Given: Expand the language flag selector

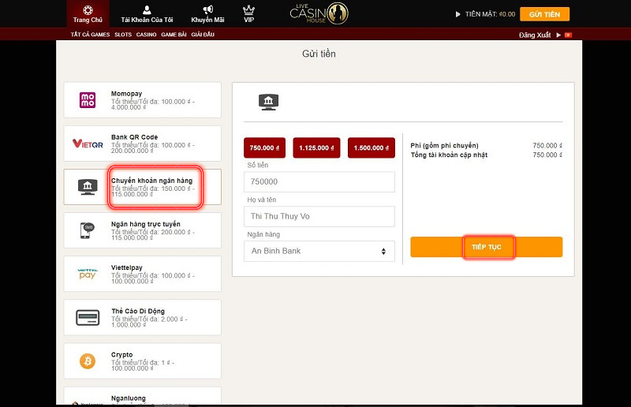Looking at the screenshot, I should (566, 35).
